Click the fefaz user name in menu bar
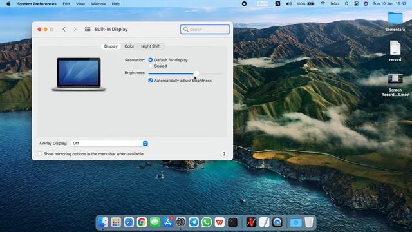The height and width of the screenshot is (232, 412). pyautogui.click(x=335, y=4)
